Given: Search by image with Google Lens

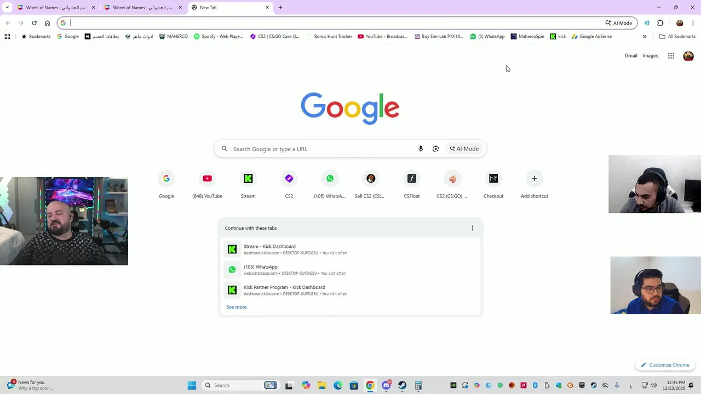Looking at the screenshot, I should pyautogui.click(x=435, y=149).
